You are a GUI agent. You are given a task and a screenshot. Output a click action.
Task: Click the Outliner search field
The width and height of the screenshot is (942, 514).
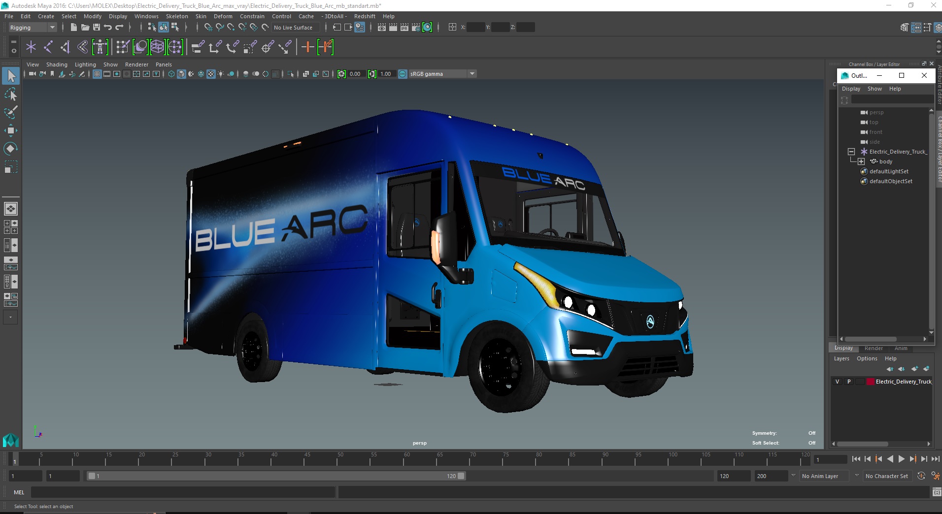(892, 99)
